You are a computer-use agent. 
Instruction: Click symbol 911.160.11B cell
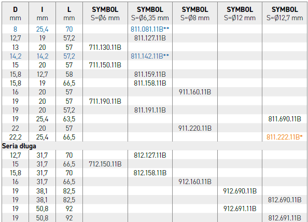click(195, 92)
